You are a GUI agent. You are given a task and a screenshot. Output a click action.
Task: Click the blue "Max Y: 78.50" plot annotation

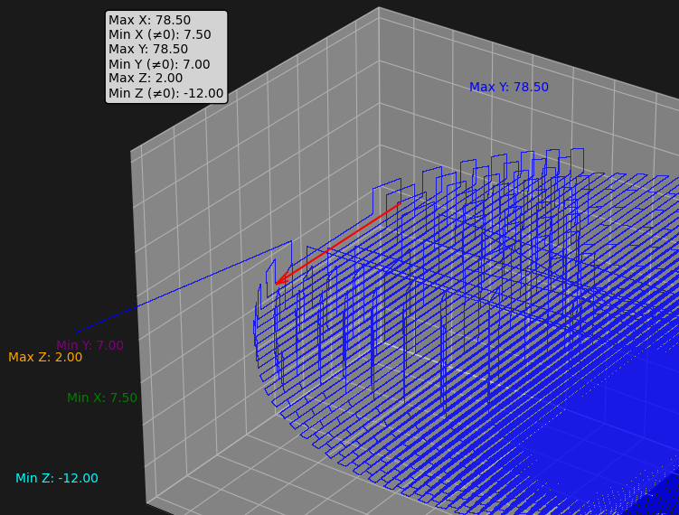pyautogui.click(x=508, y=88)
